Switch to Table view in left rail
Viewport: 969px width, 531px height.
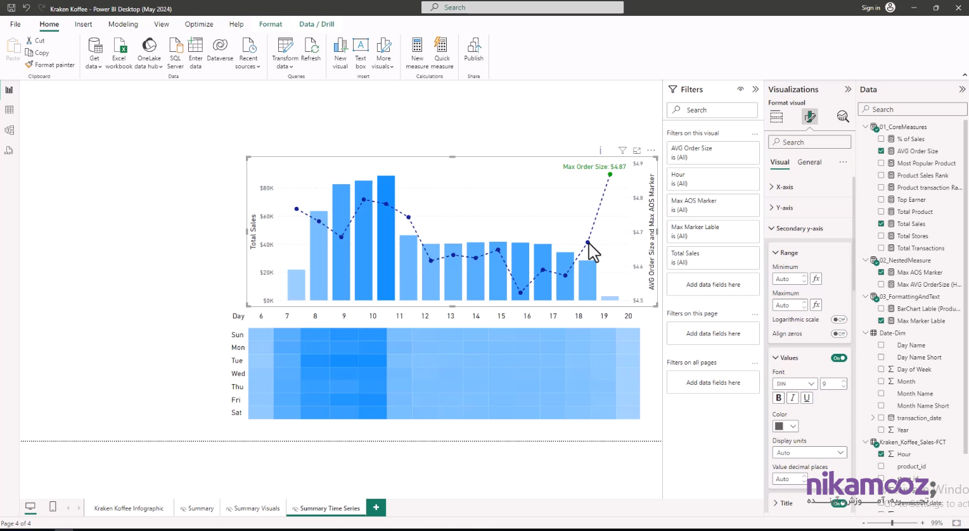pyautogui.click(x=9, y=110)
